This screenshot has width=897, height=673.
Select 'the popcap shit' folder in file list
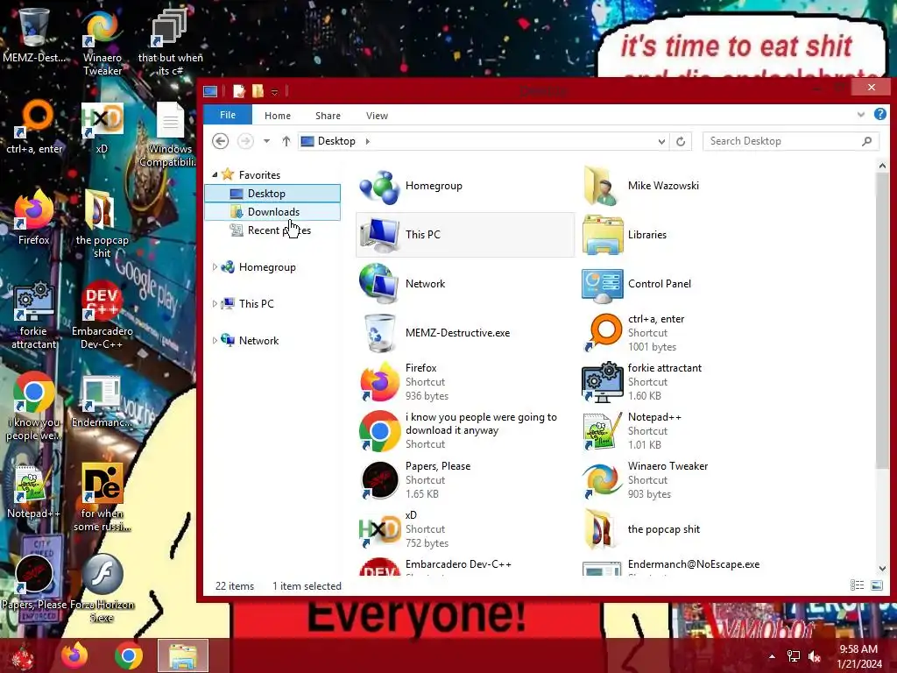coord(687,528)
